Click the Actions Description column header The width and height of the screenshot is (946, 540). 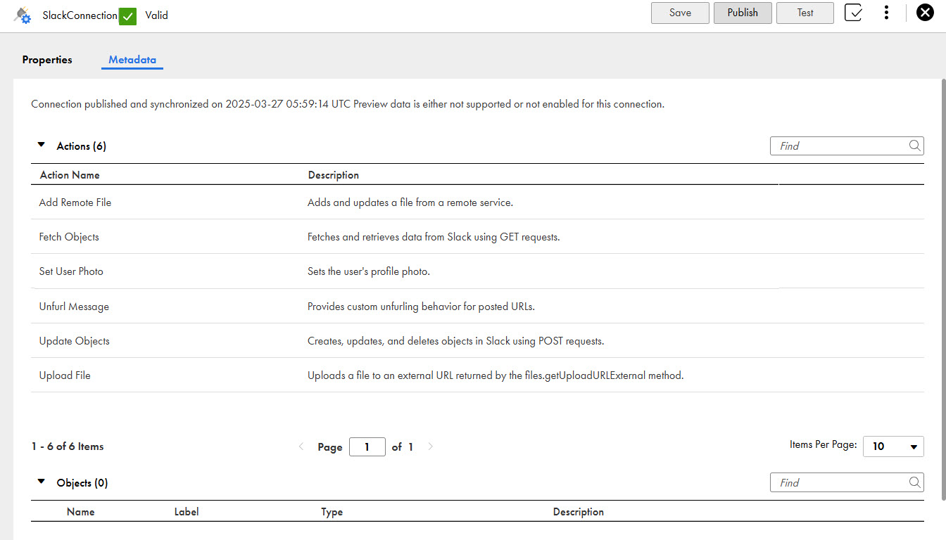click(x=334, y=175)
